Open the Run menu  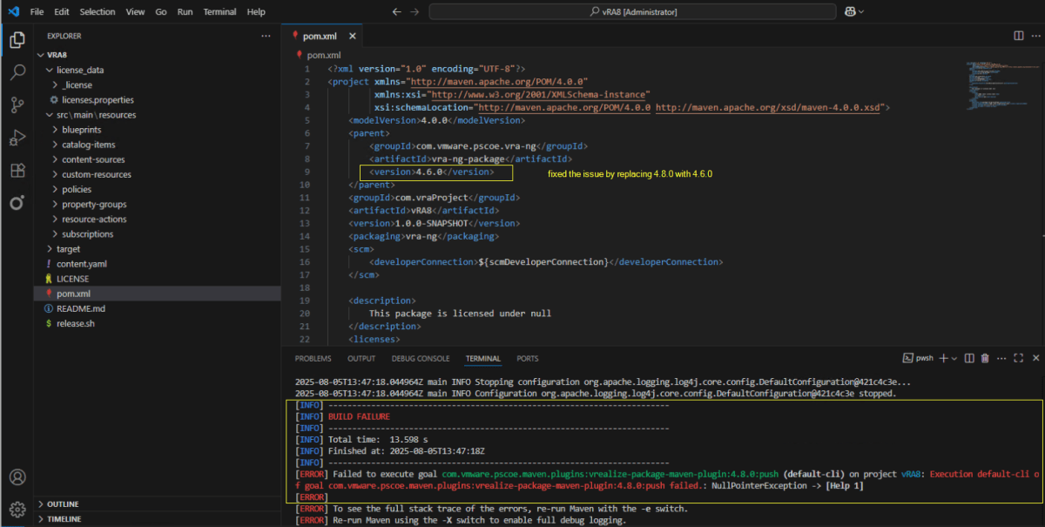coord(185,11)
